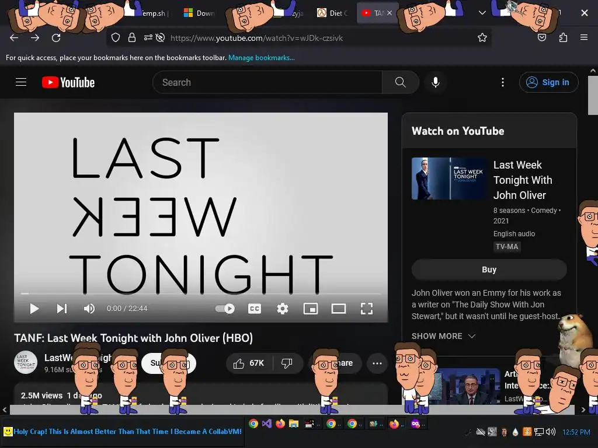Open the LastWeekTonight channel avatar
Viewport: 598px width, 448px height.
[26, 362]
